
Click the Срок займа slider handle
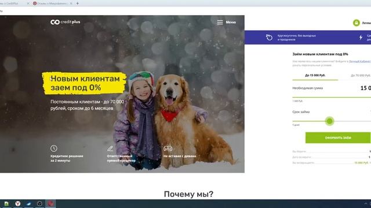pyautogui.click(x=330, y=121)
